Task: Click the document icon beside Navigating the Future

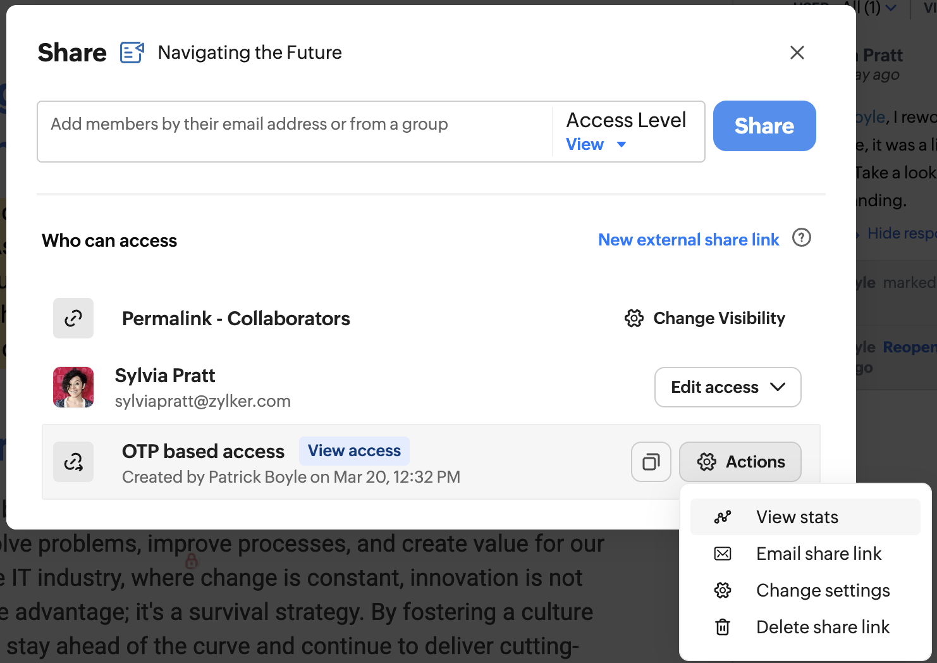Action: (x=132, y=53)
